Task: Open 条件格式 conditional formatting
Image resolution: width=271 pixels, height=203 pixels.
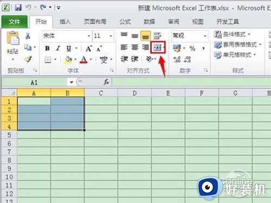Action: 232,34
